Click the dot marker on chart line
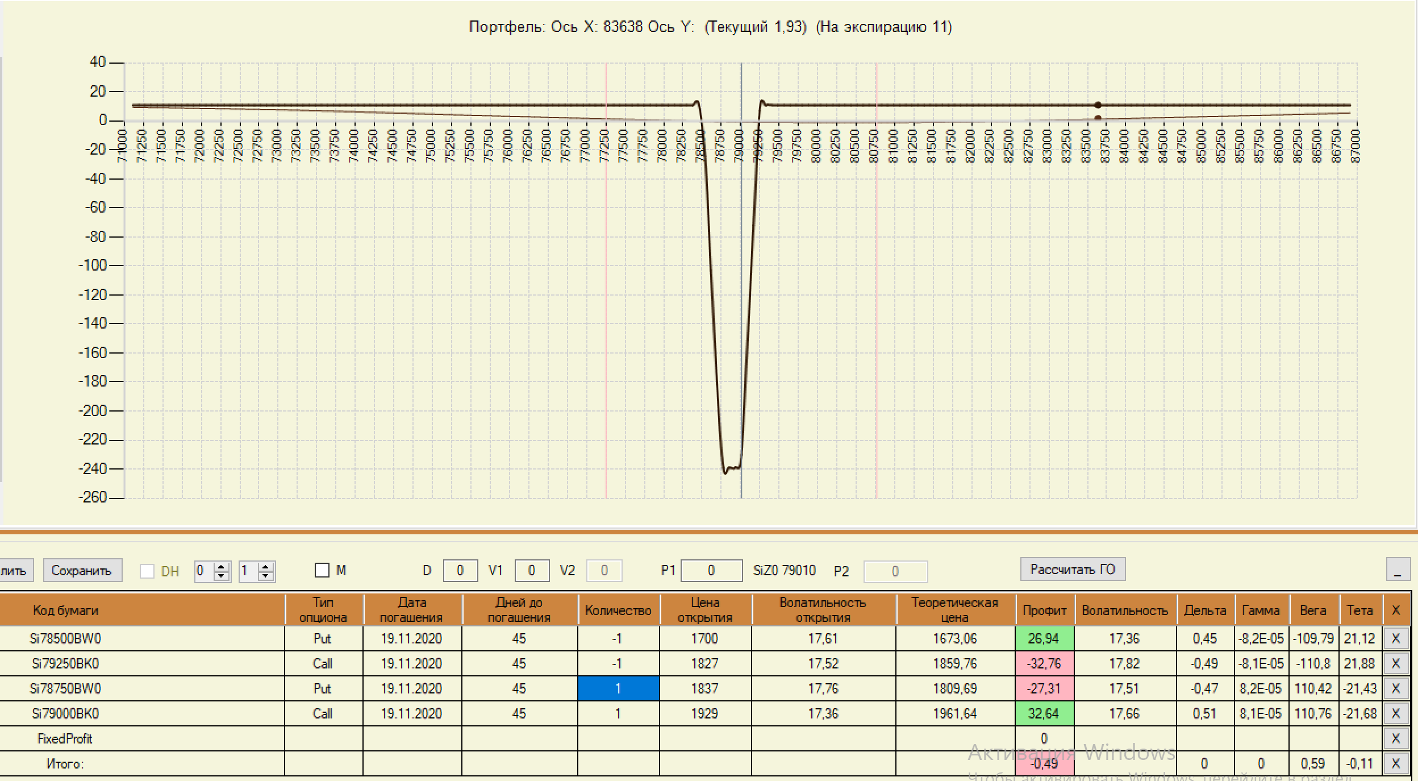This screenshot has width=1418, height=781. (1098, 105)
